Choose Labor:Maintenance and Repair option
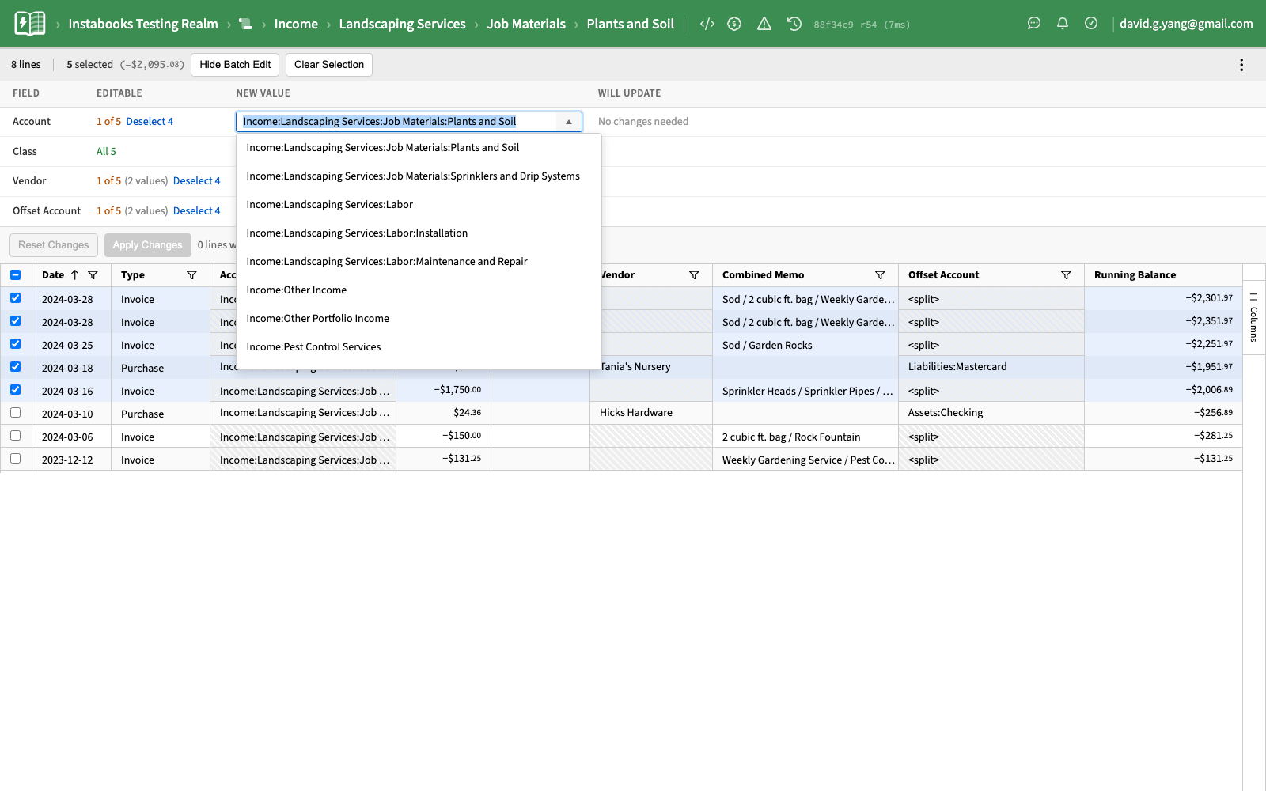Image resolution: width=1266 pixels, height=791 pixels. click(x=419, y=262)
